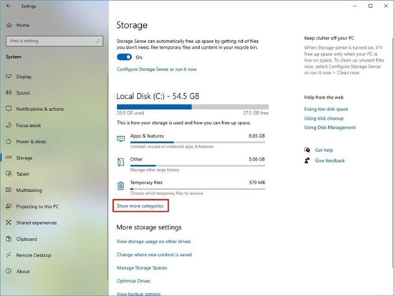Select the Sound speaker icon
The height and width of the screenshot is (296, 394).
(x=9, y=92)
